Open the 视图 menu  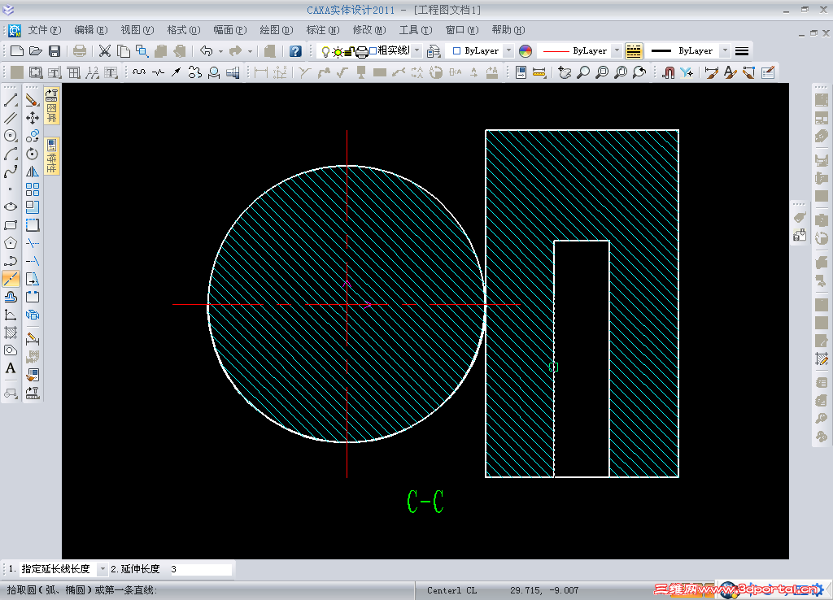(137, 30)
